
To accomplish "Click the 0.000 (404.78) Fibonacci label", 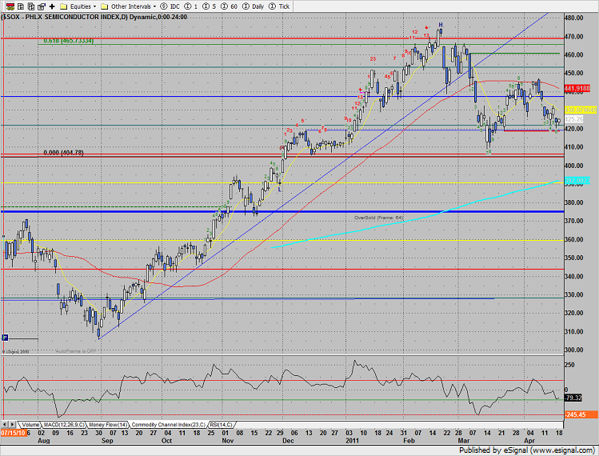I will pos(63,153).
